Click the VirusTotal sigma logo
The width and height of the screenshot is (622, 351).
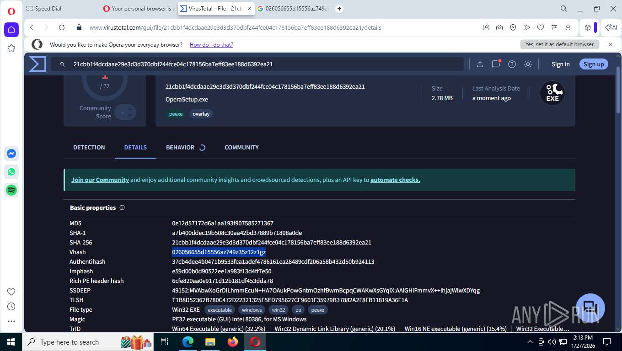(38, 64)
